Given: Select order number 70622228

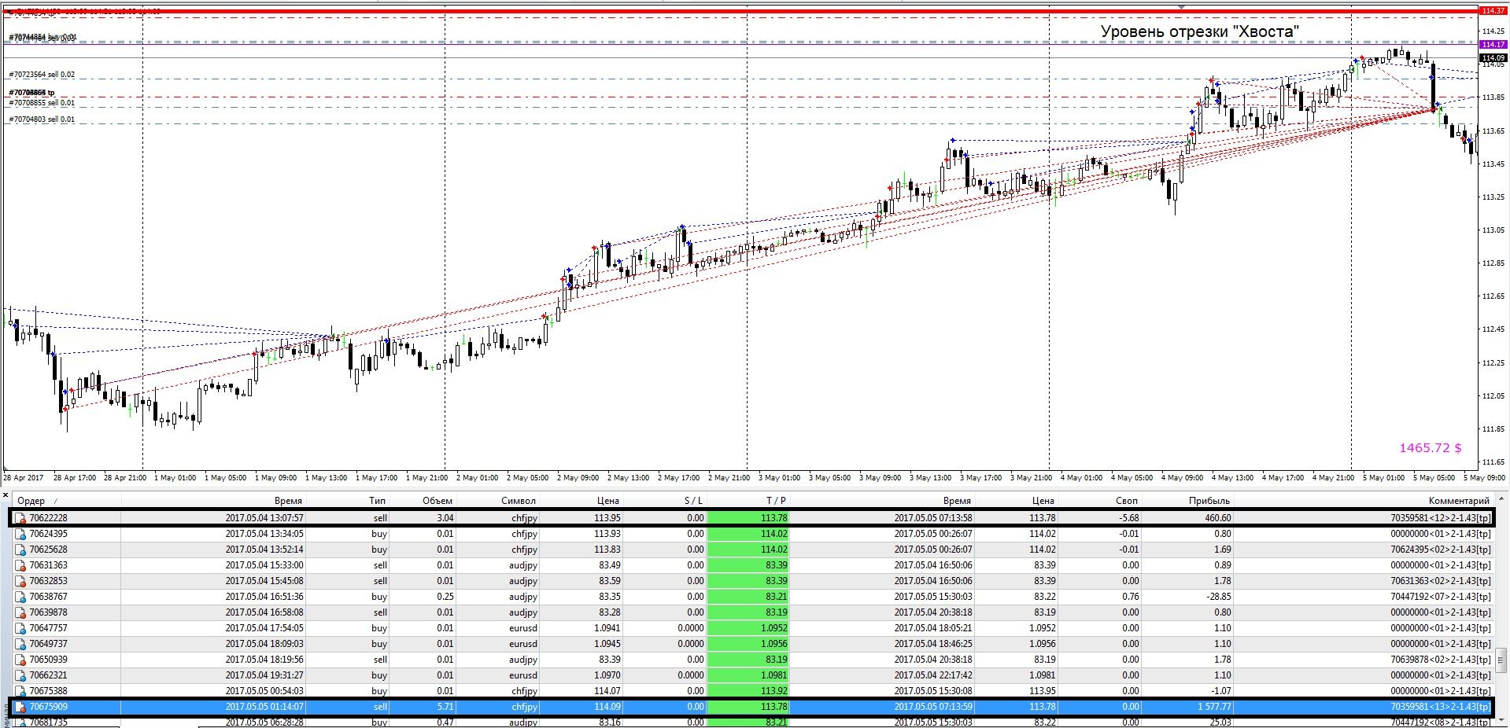Looking at the screenshot, I should pyautogui.click(x=48, y=518).
